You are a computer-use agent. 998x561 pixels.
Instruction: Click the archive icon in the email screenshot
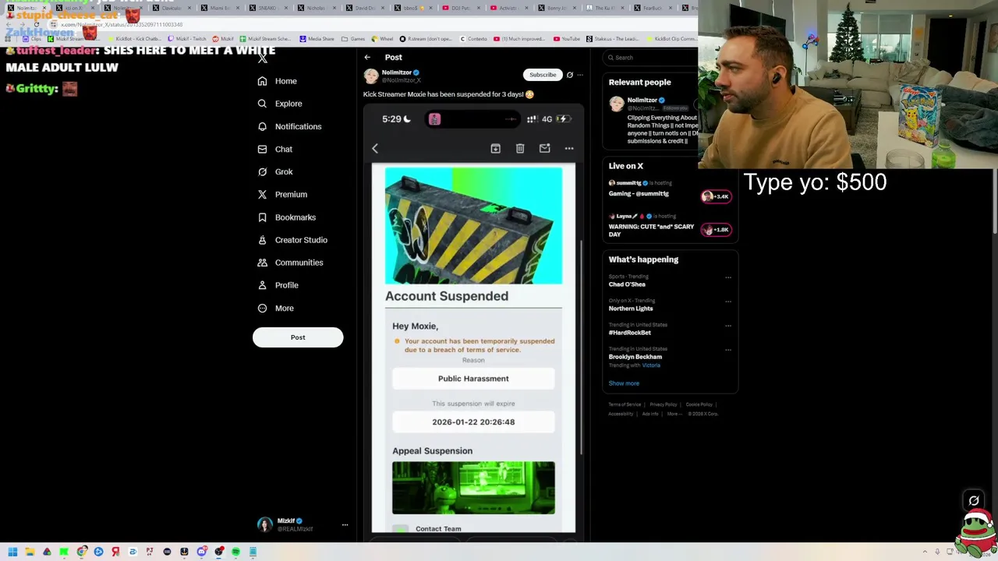pyautogui.click(x=495, y=148)
